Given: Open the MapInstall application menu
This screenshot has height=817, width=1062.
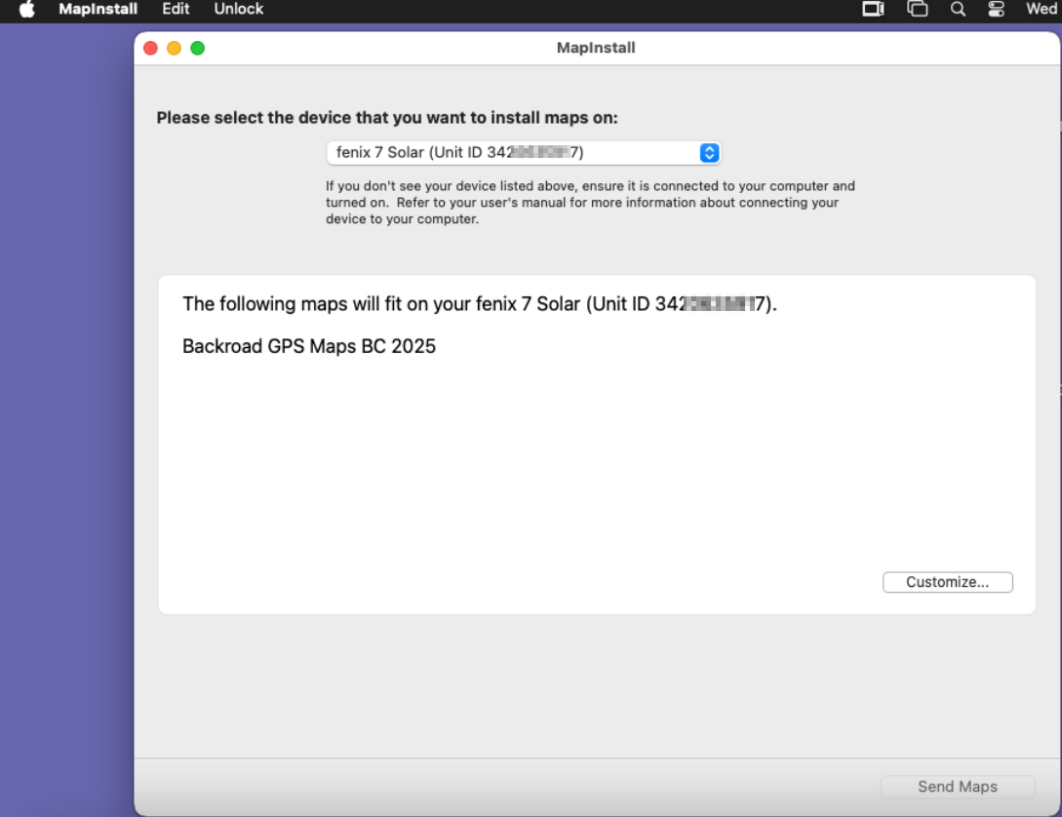Looking at the screenshot, I should pyautogui.click(x=98, y=10).
